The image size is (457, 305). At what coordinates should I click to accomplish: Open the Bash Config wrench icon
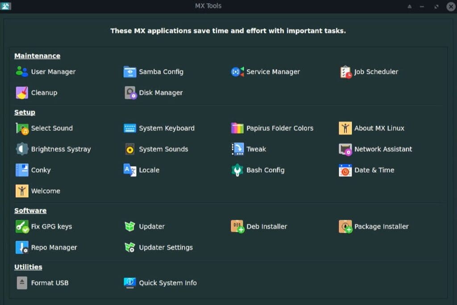(x=237, y=170)
